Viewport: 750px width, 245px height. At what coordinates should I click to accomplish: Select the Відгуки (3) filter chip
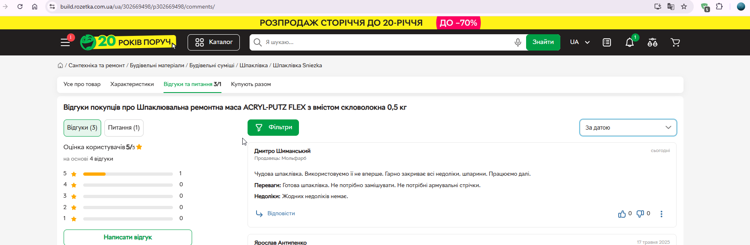(82, 128)
